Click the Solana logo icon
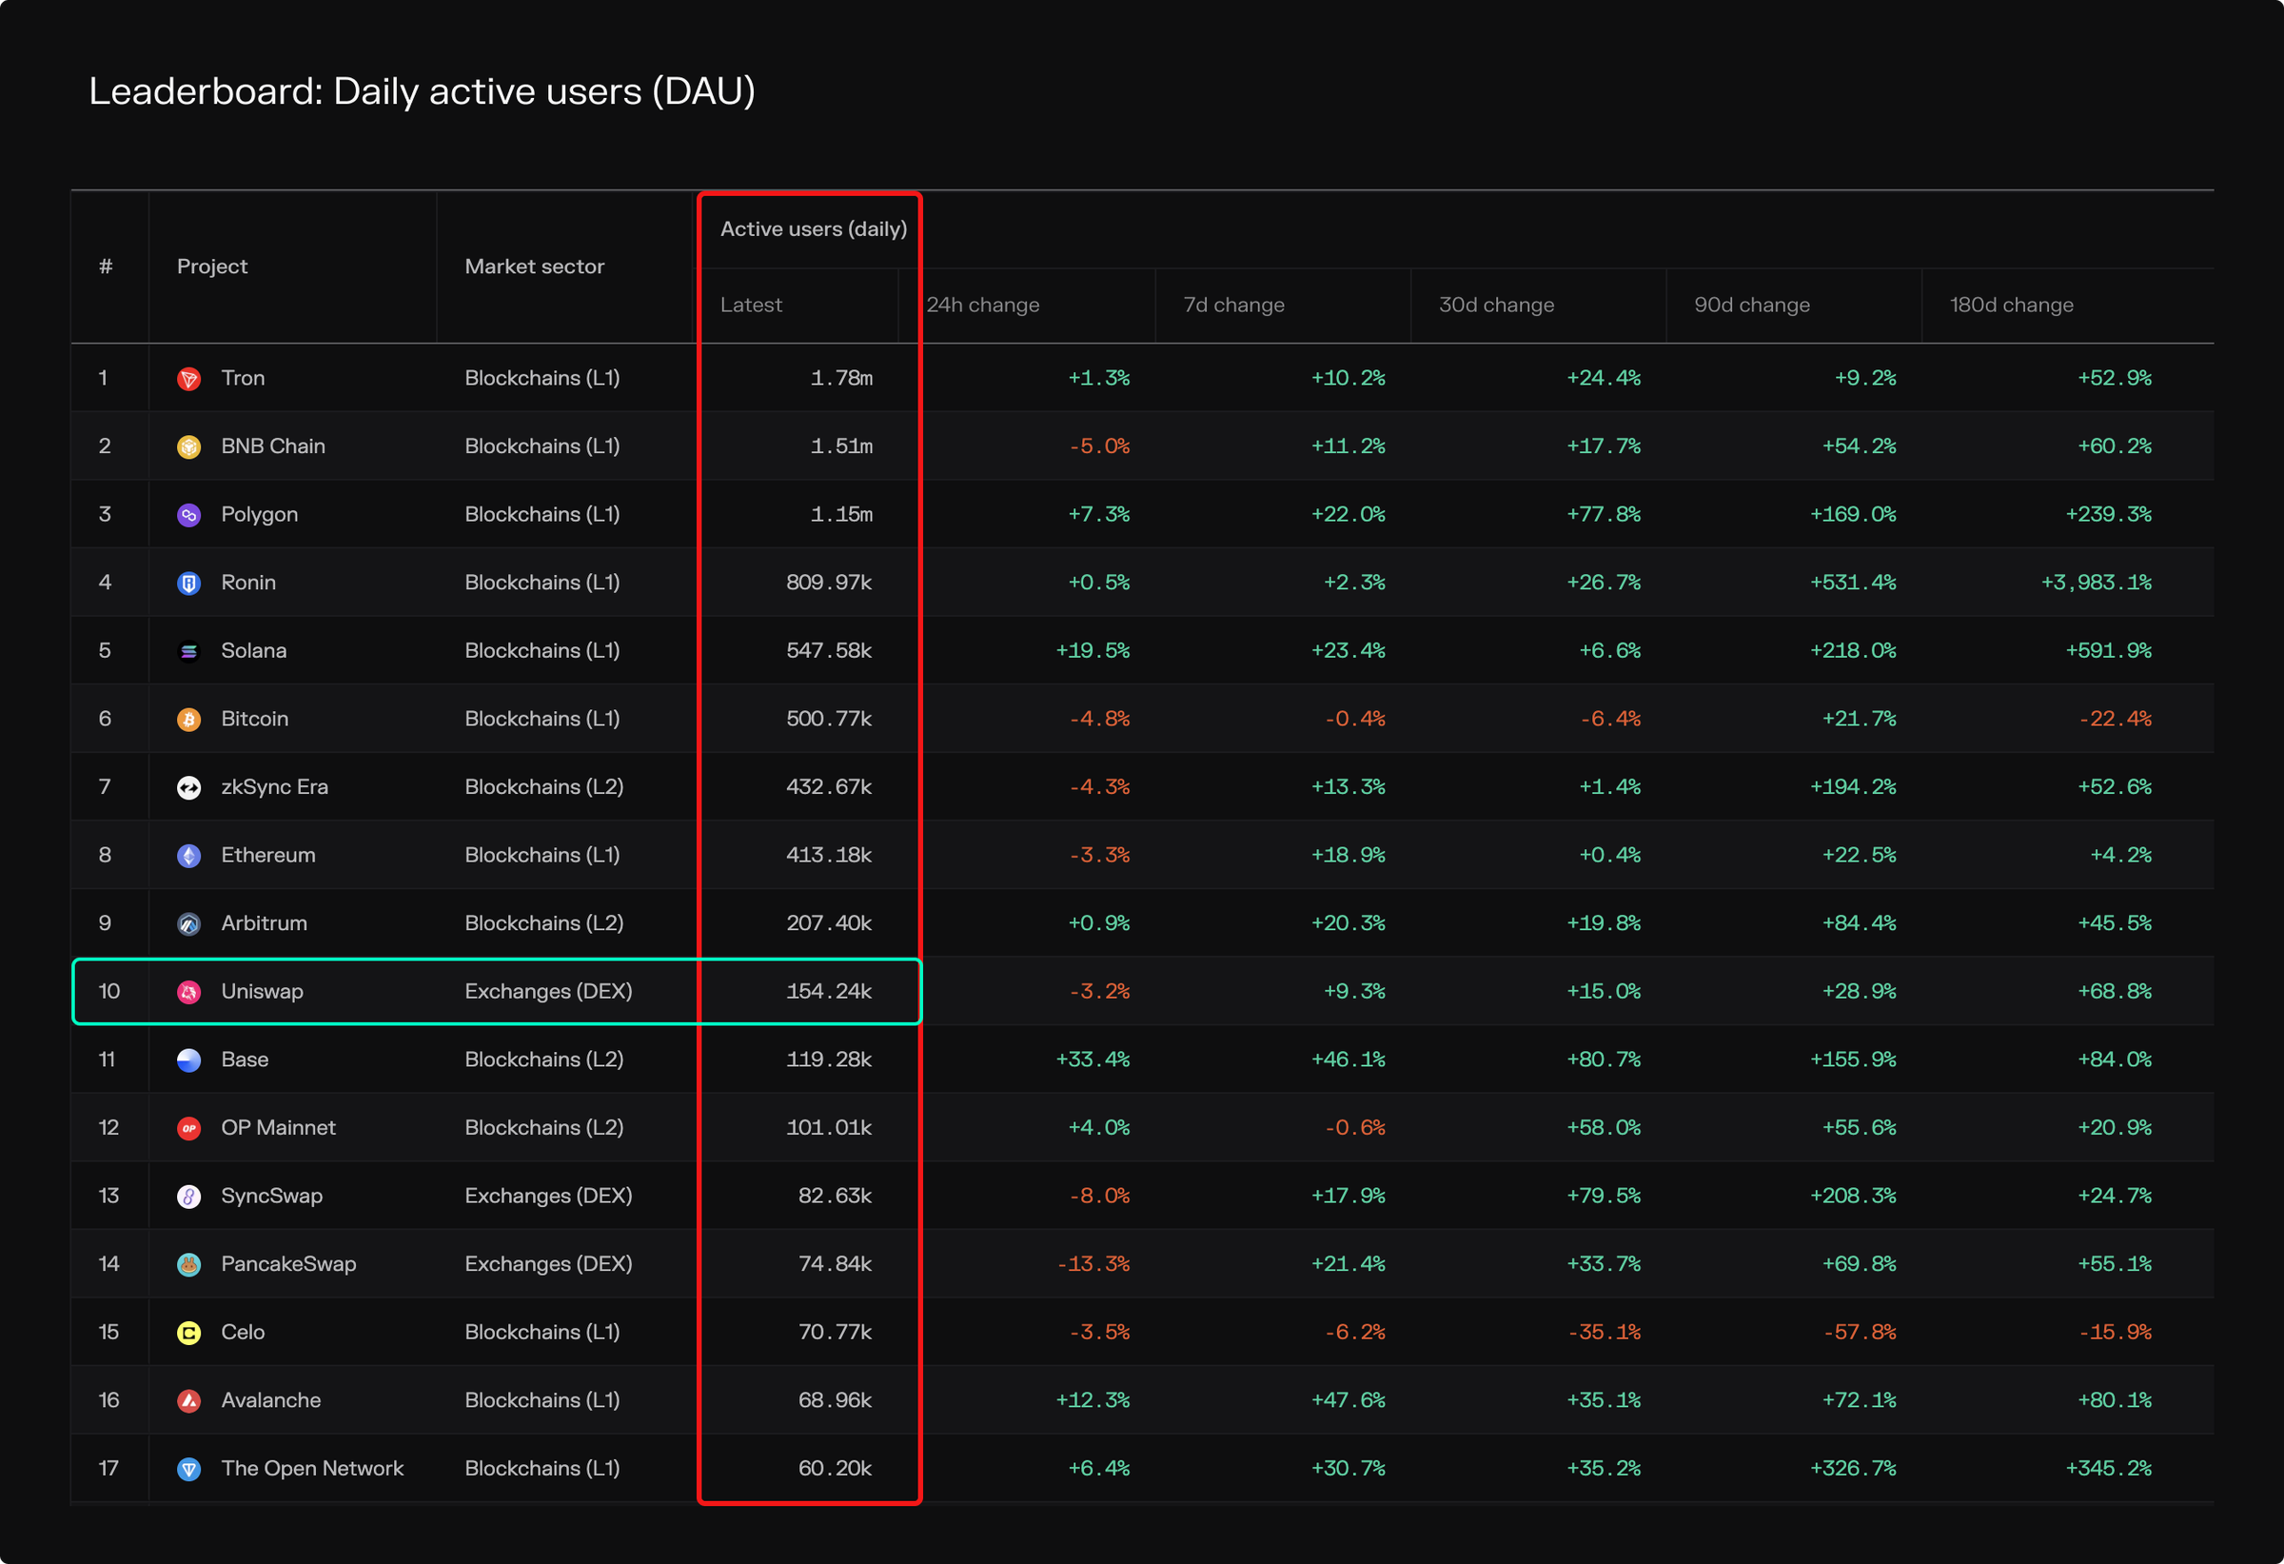 [x=189, y=650]
